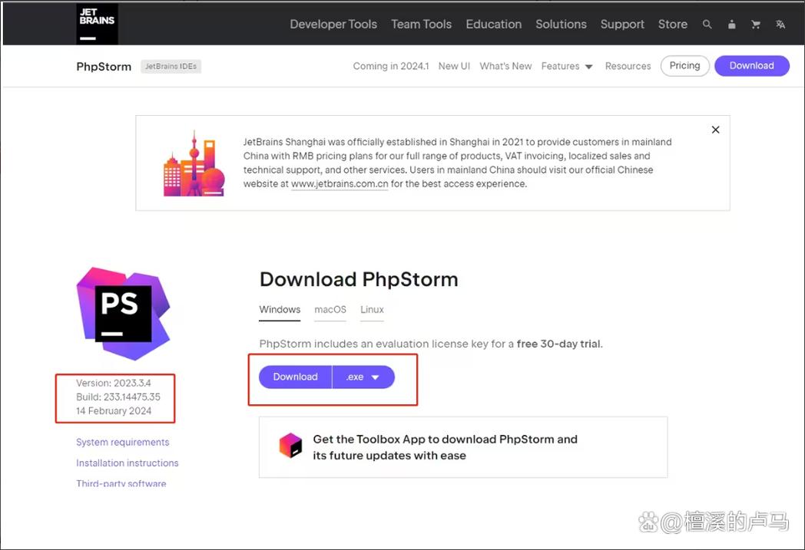
Task: Select the Windows tab
Action: pos(280,310)
